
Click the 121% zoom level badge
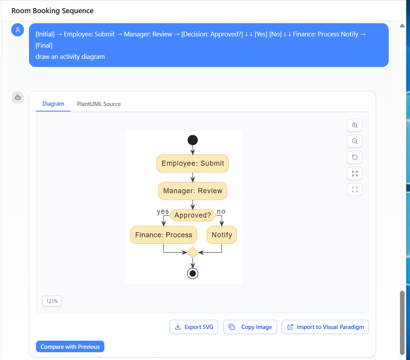pos(52,301)
